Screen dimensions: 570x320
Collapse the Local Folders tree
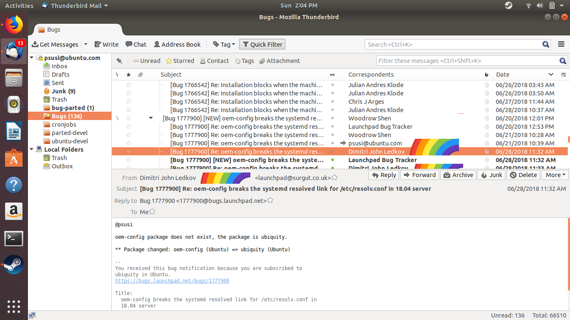click(x=32, y=150)
